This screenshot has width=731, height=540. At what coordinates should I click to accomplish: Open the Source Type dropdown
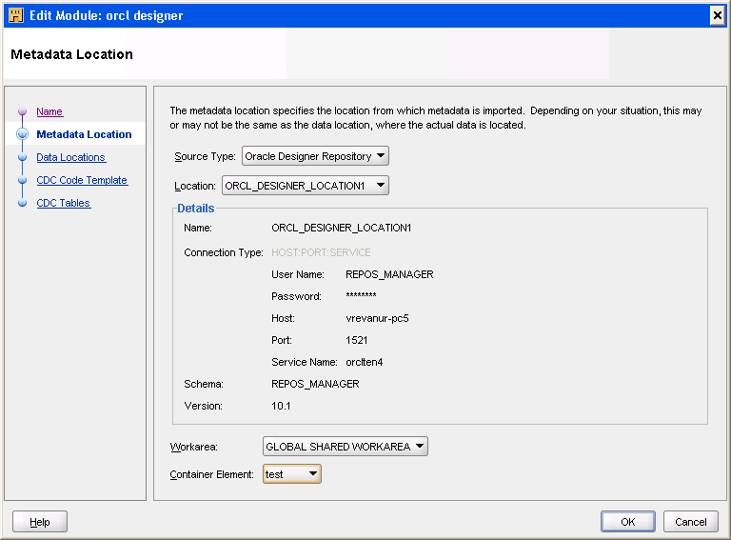[x=315, y=156]
